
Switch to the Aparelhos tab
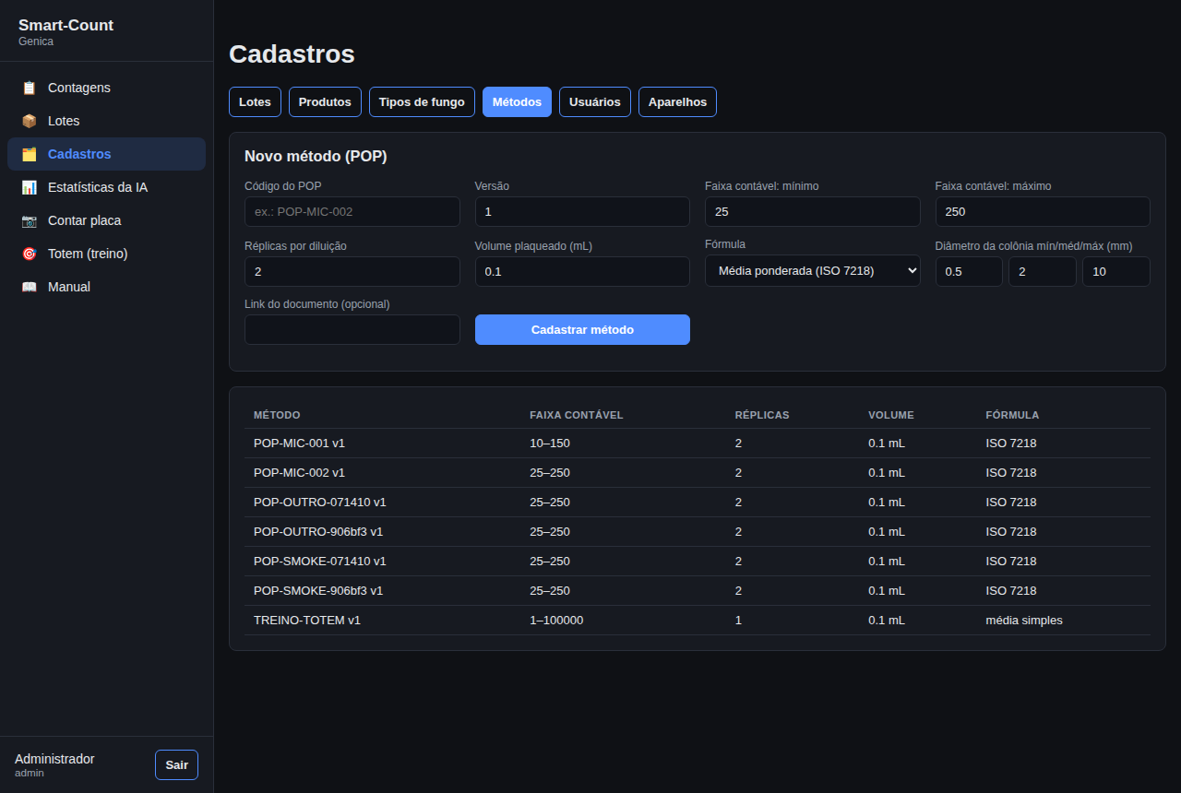coord(677,101)
